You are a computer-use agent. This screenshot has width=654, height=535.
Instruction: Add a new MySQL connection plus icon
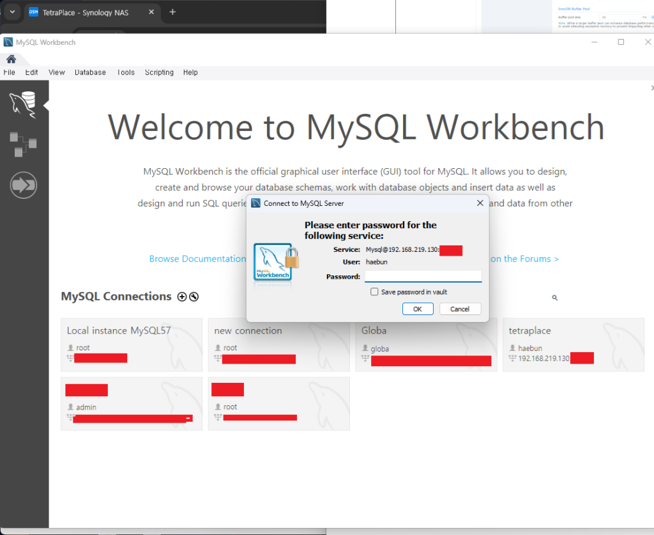[x=182, y=297]
